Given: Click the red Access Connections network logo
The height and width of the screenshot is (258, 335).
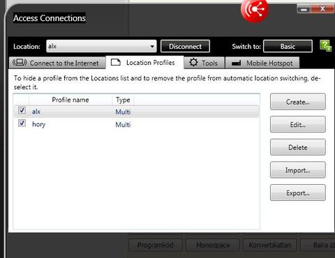Looking at the screenshot, I should (255, 10).
